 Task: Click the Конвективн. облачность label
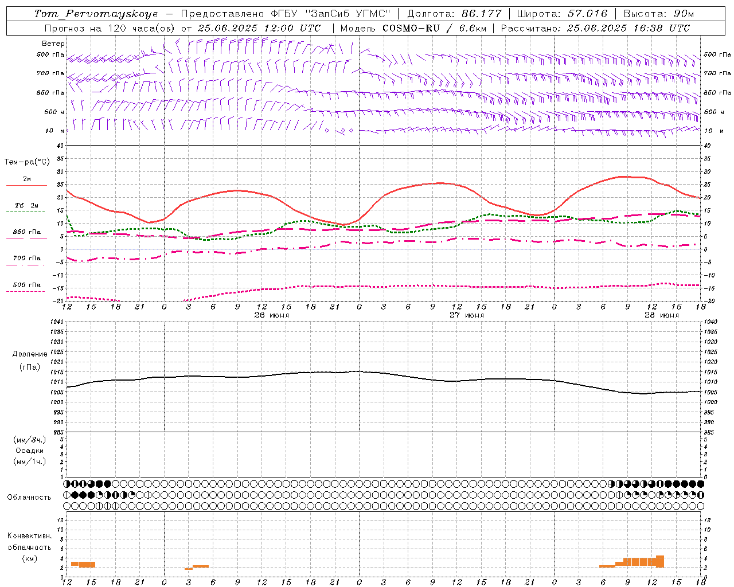tap(30, 542)
